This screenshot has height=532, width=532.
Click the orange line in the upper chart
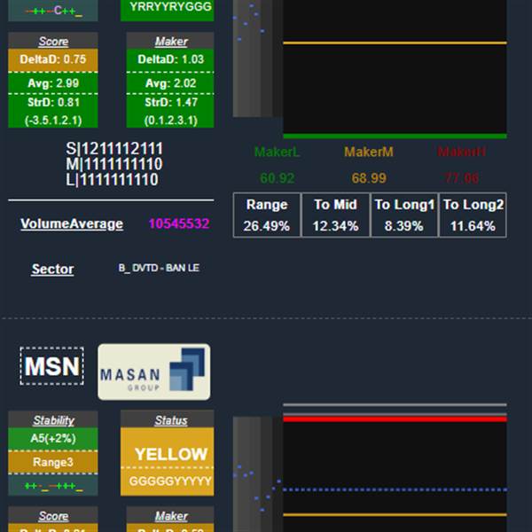tap(395, 43)
